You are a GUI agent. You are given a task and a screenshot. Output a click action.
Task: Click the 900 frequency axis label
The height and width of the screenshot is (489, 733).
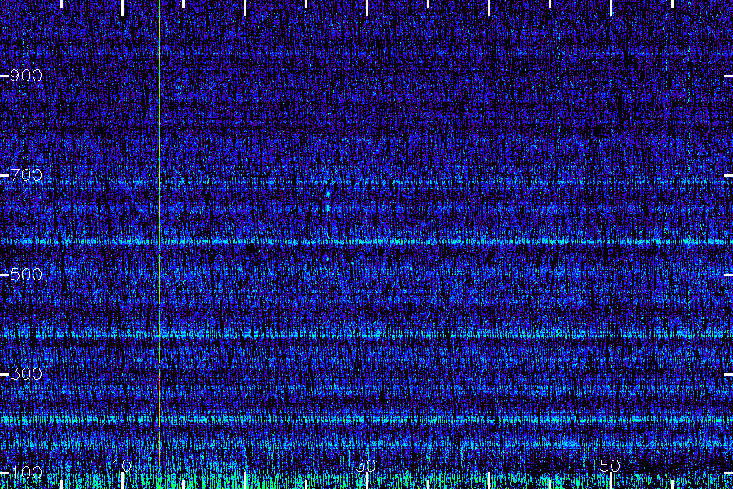point(26,76)
